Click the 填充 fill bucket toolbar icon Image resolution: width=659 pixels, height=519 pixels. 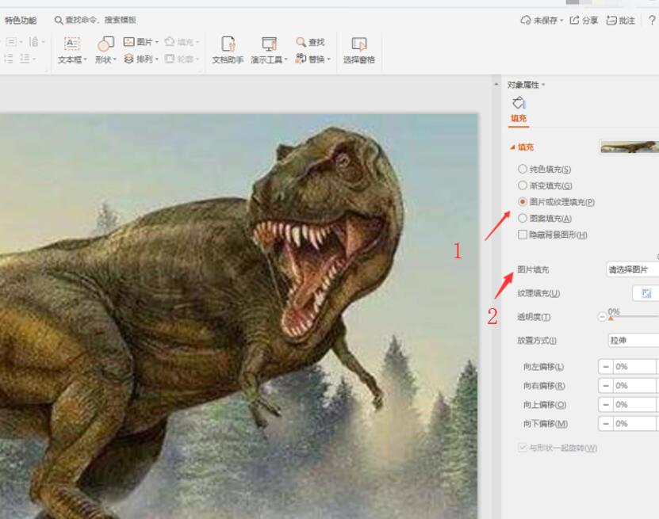click(x=170, y=41)
